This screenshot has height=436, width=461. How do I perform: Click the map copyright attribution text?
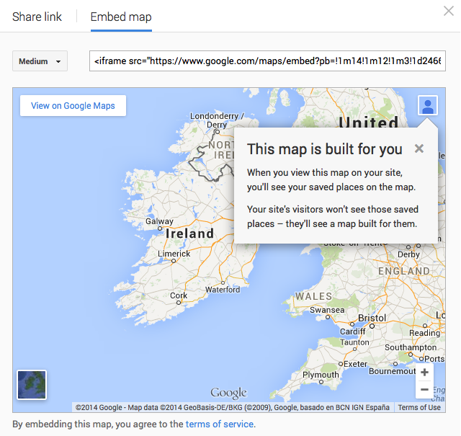pyautogui.click(x=232, y=407)
